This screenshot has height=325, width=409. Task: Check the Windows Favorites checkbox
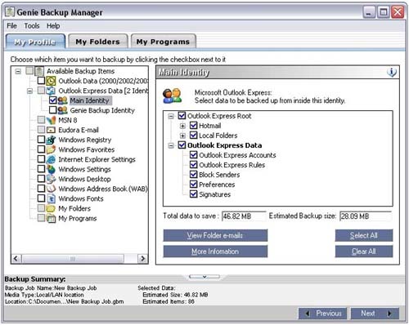[x=41, y=149]
